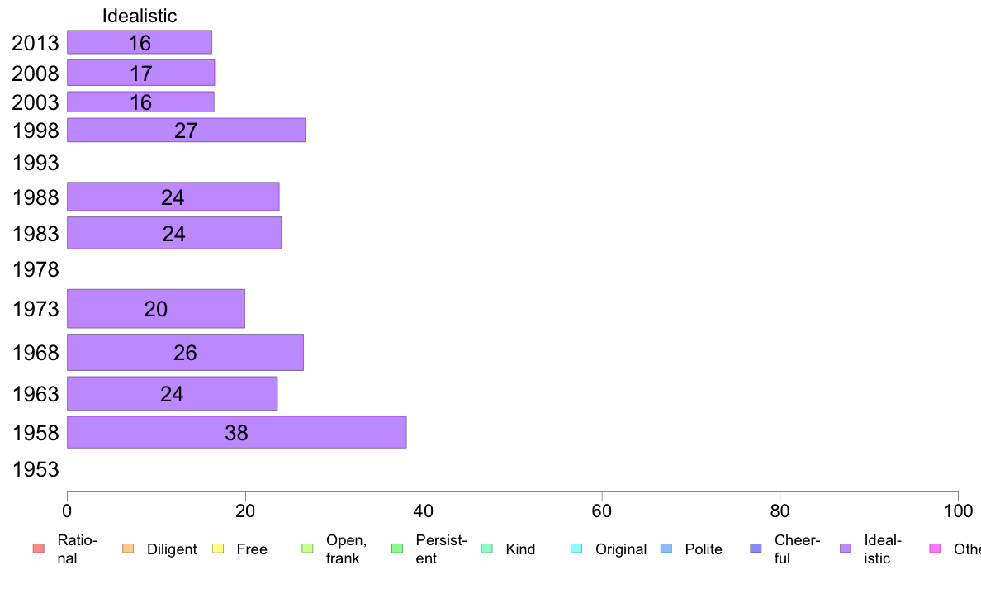Viewport: 981px width, 608px height.
Task: Select the 2013 bar showing 16
Action: pyautogui.click(x=140, y=42)
